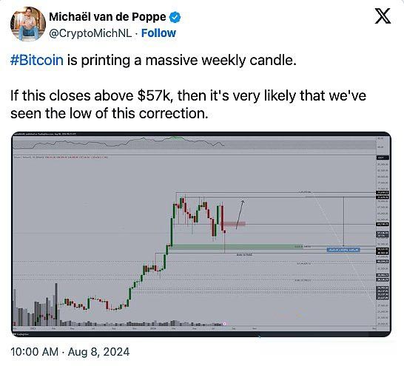The width and height of the screenshot is (404, 366).
Task: Click the small circle marker at chart bottom
Action: pyautogui.click(x=224, y=324)
